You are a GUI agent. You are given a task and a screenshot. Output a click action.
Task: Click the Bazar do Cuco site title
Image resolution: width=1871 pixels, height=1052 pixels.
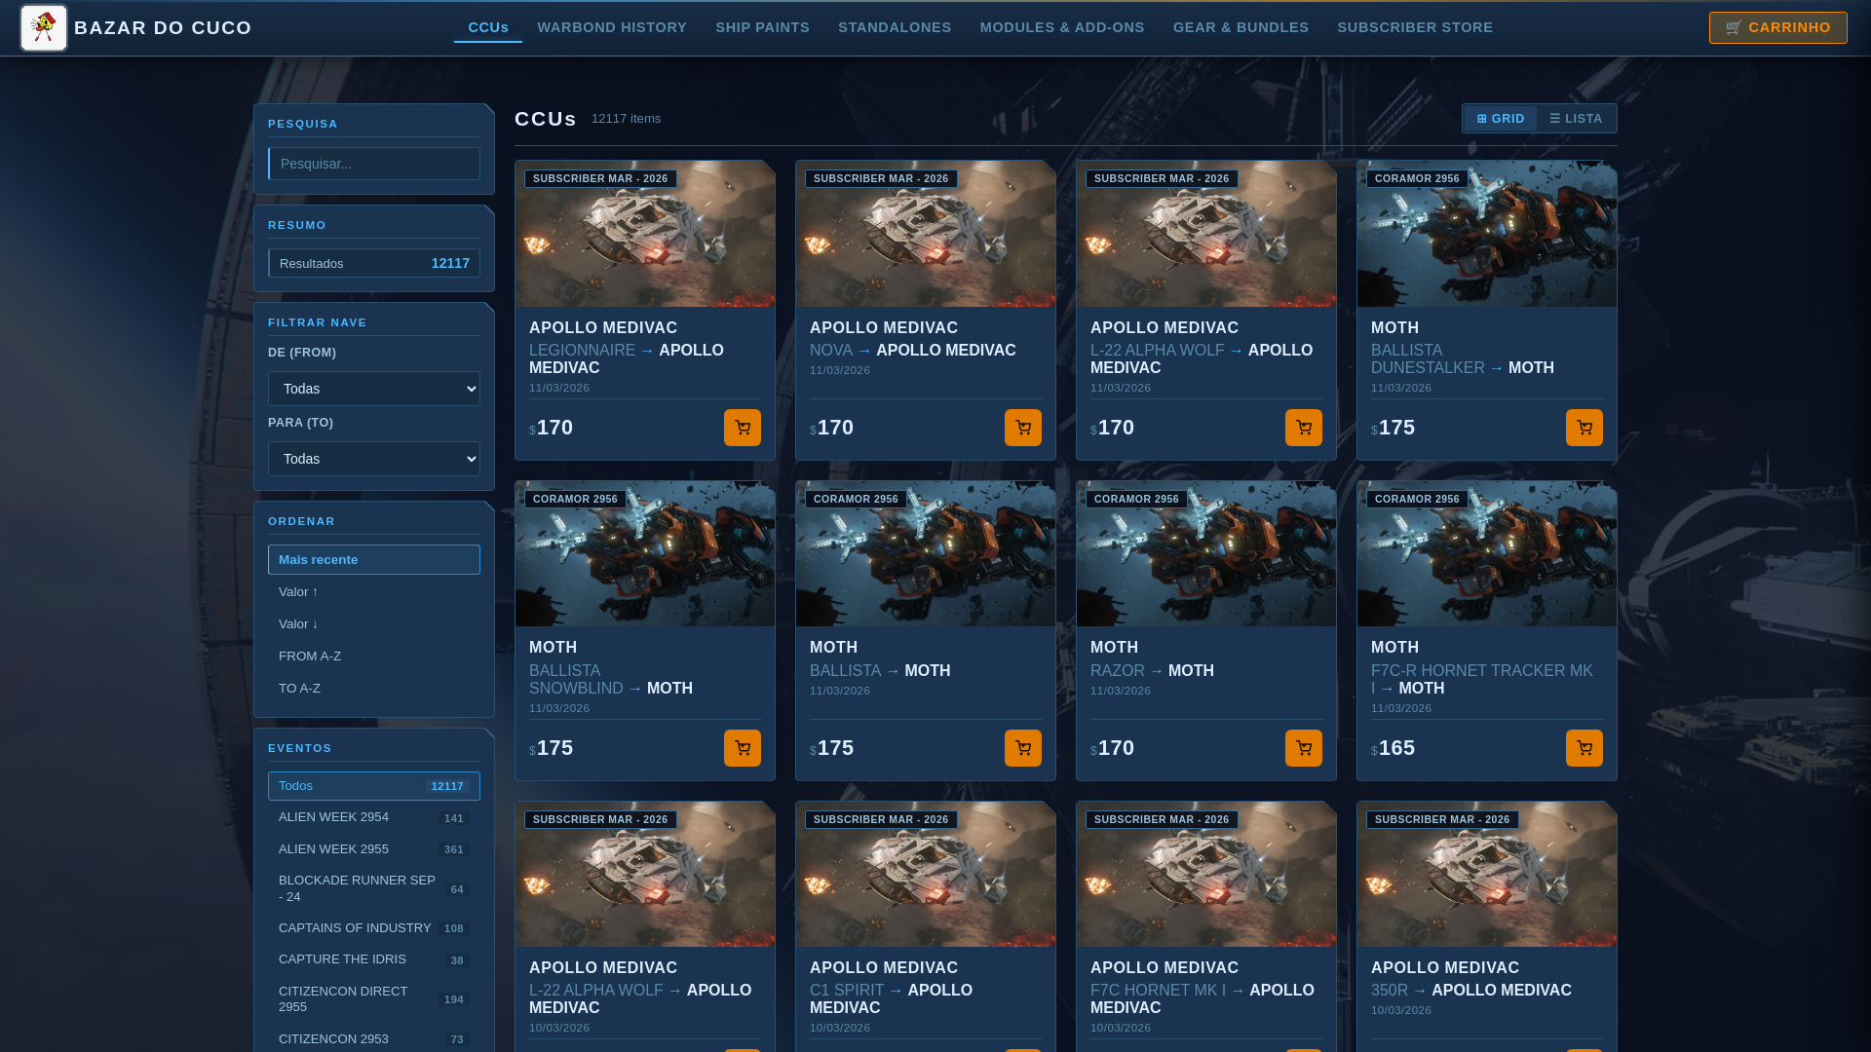163,27
